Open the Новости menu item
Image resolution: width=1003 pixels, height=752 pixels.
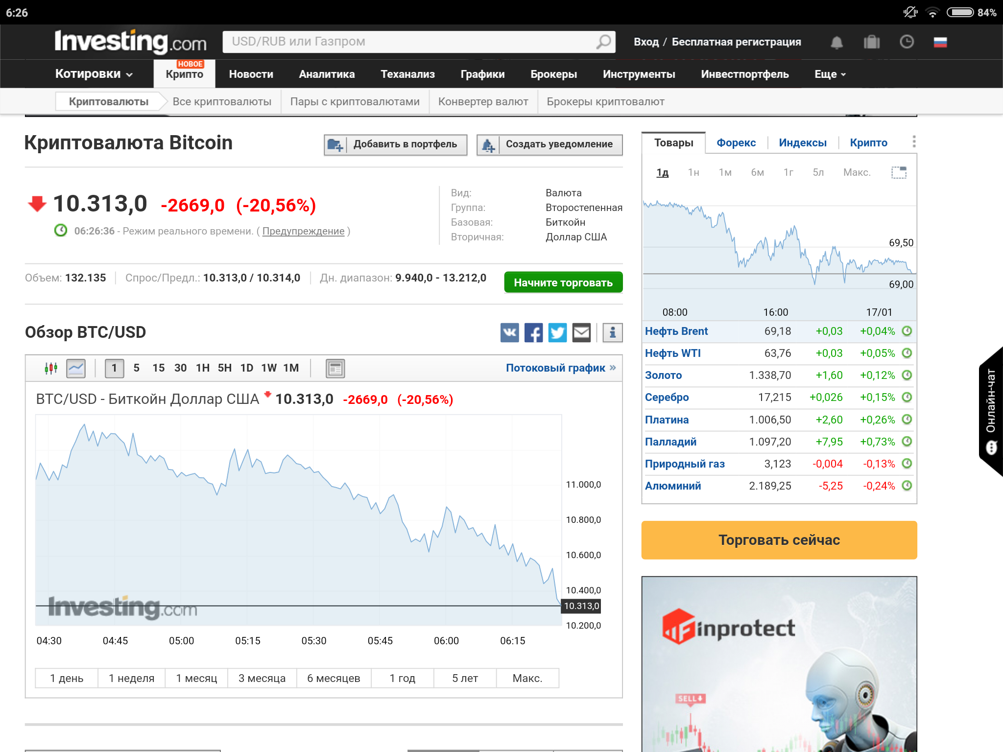coord(251,74)
